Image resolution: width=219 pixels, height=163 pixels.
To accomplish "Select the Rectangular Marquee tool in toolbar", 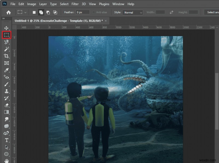I will (x=6, y=35).
